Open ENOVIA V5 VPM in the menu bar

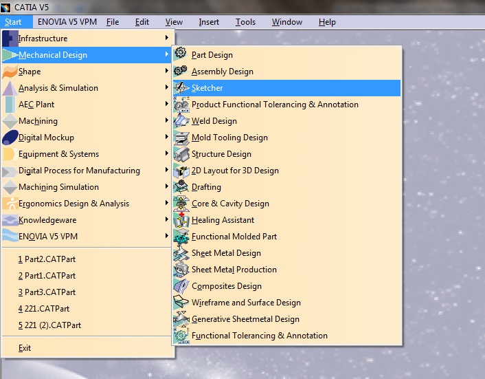[x=67, y=22]
